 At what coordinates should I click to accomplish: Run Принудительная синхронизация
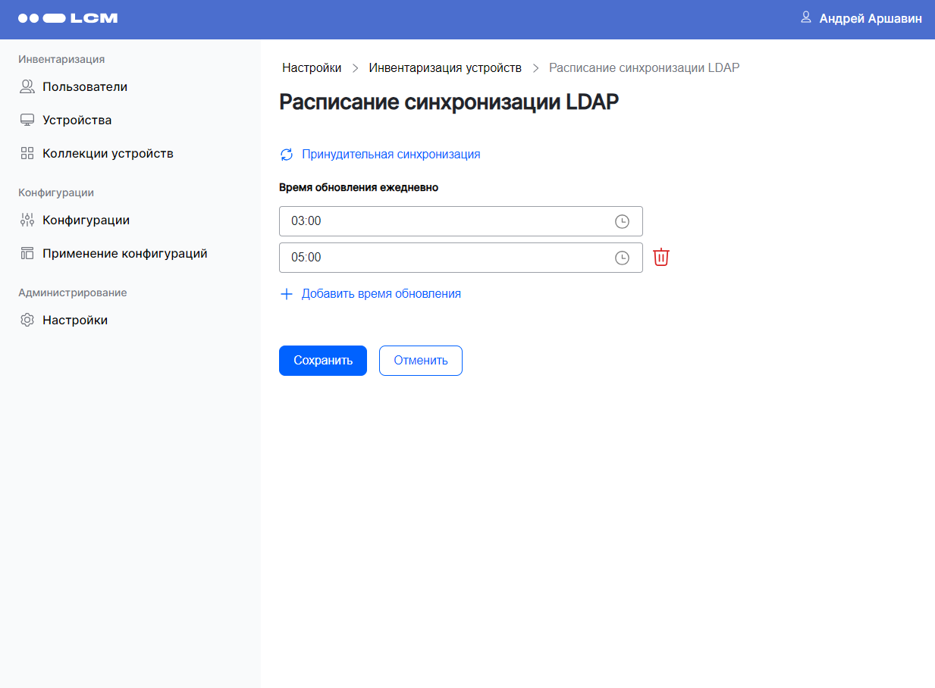(x=391, y=154)
